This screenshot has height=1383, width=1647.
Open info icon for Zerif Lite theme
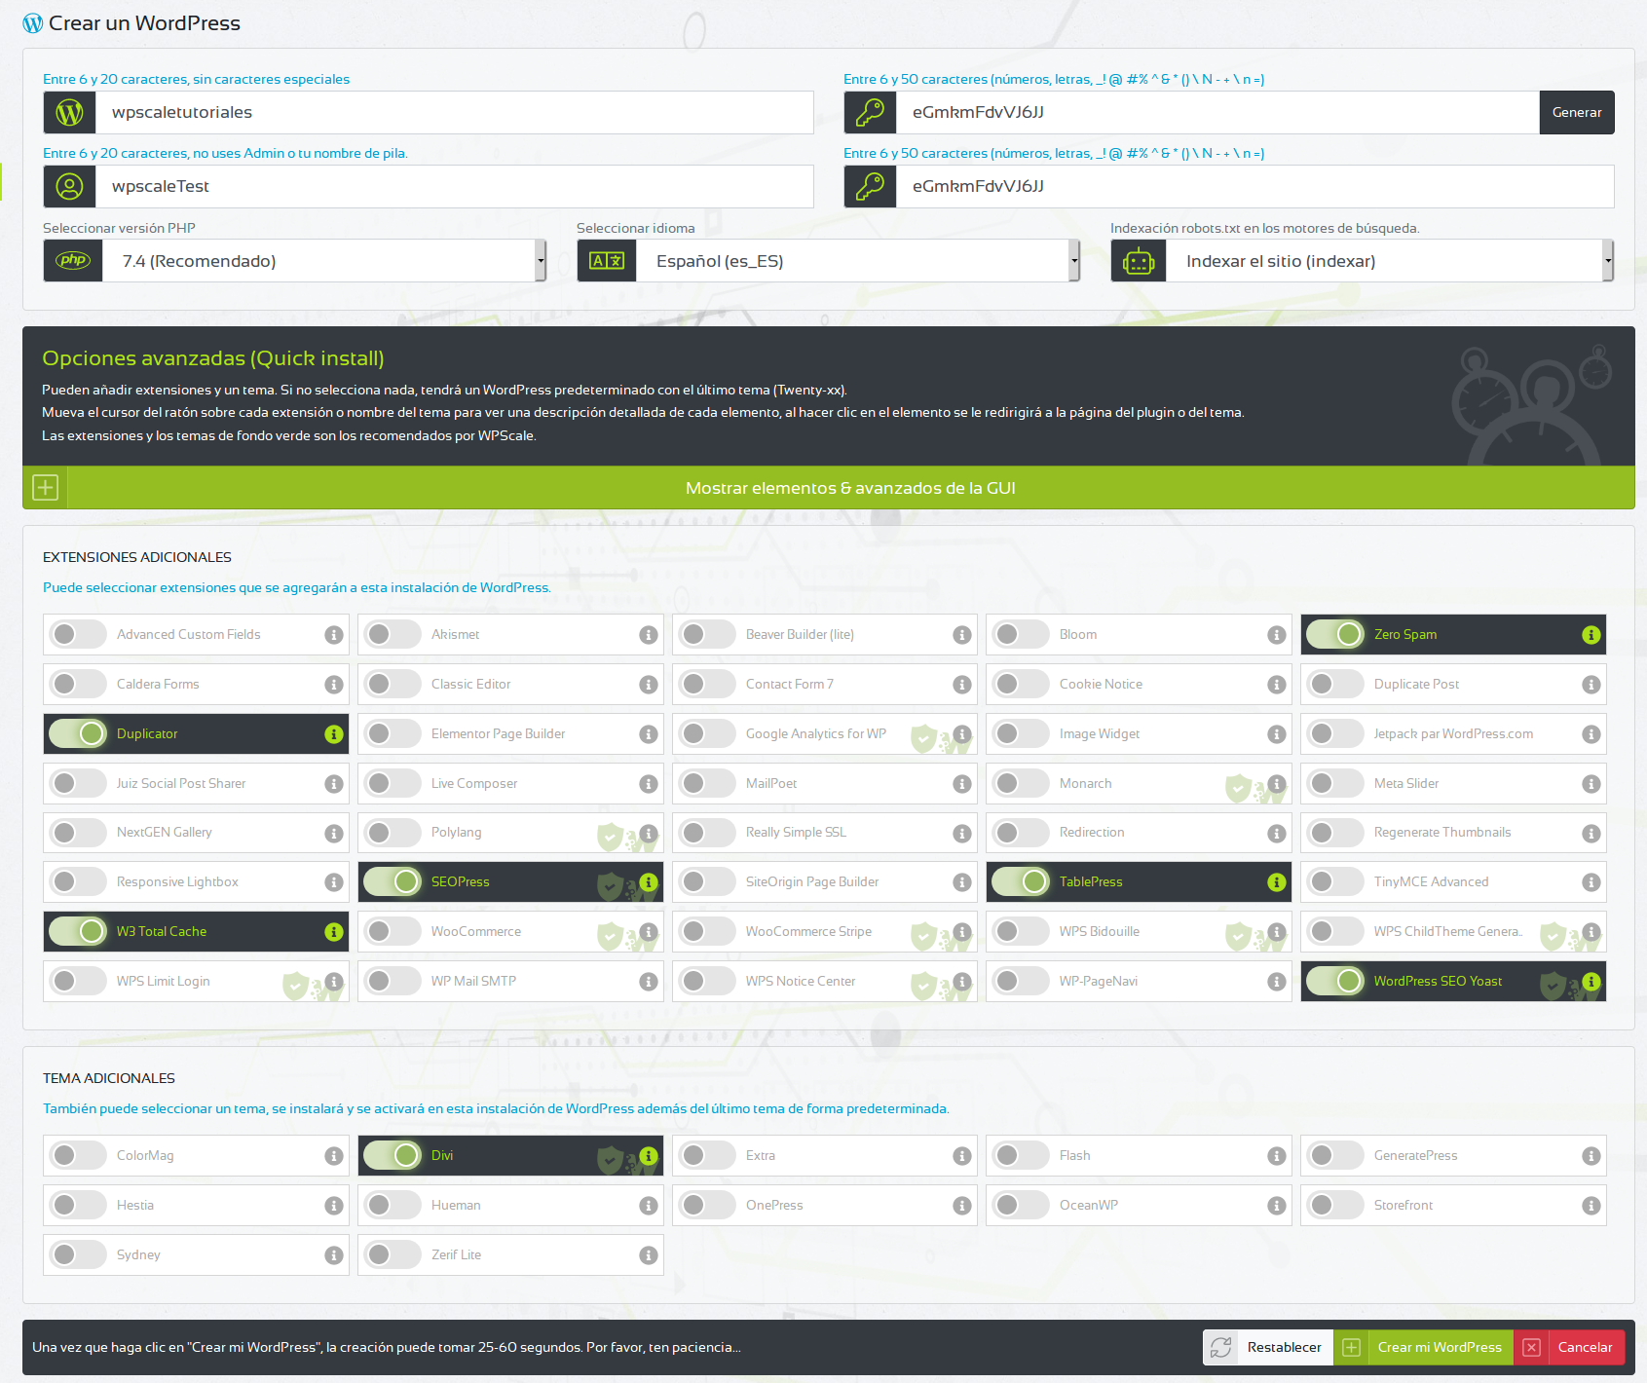(x=649, y=1255)
